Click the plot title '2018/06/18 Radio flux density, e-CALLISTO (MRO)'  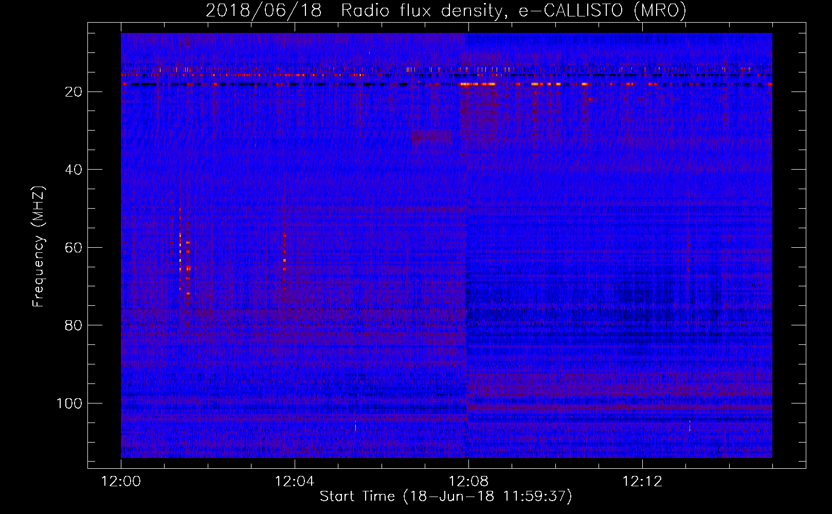pyautogui.click(x=446, y=10)
